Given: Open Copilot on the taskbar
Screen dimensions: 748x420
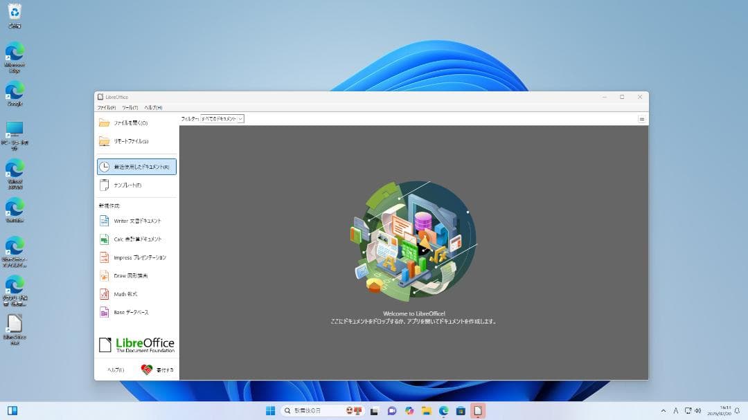Looking at the screenshot, I should [409, 410].
